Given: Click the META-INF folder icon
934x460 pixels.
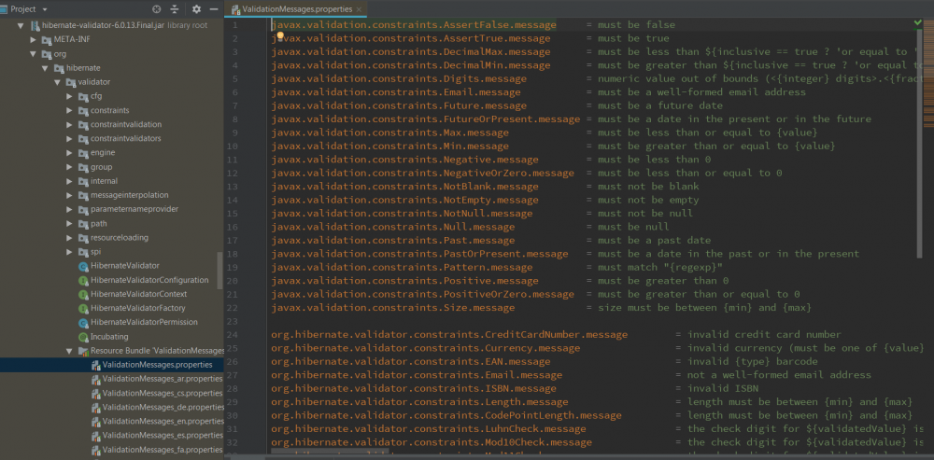Looking at the screenshot, I should (x=47, y=40).
